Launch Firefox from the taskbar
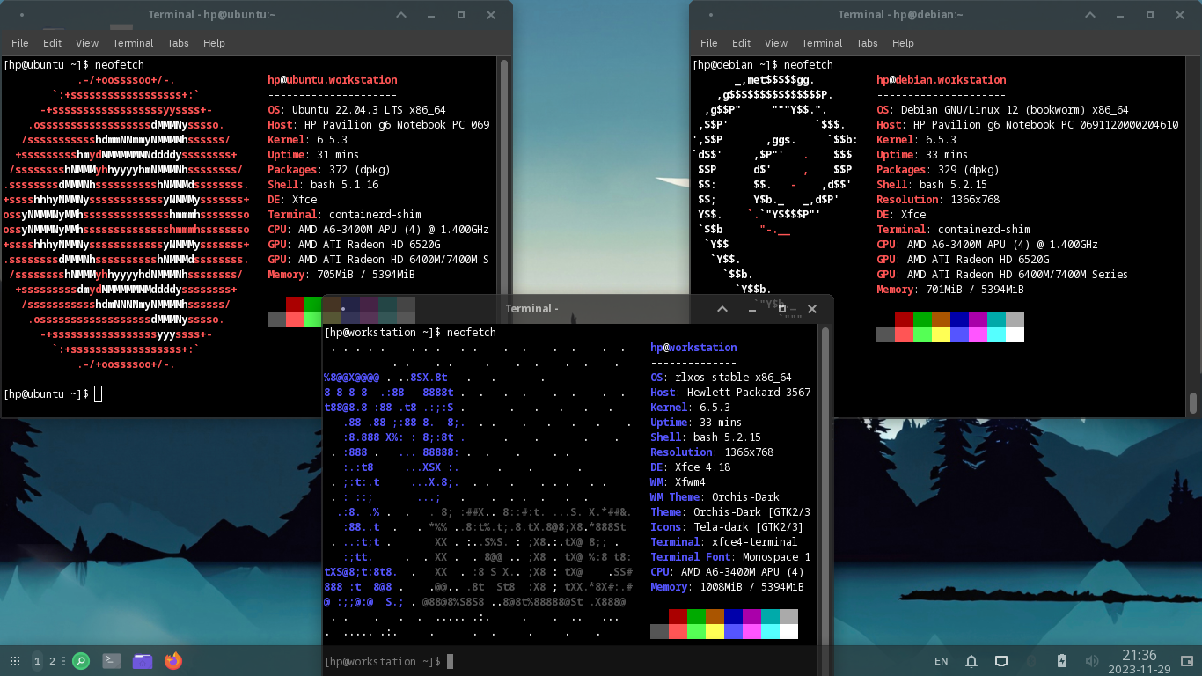Image resolution: width=1202 pixels, height=676 pixels. (x=173, y=660)
